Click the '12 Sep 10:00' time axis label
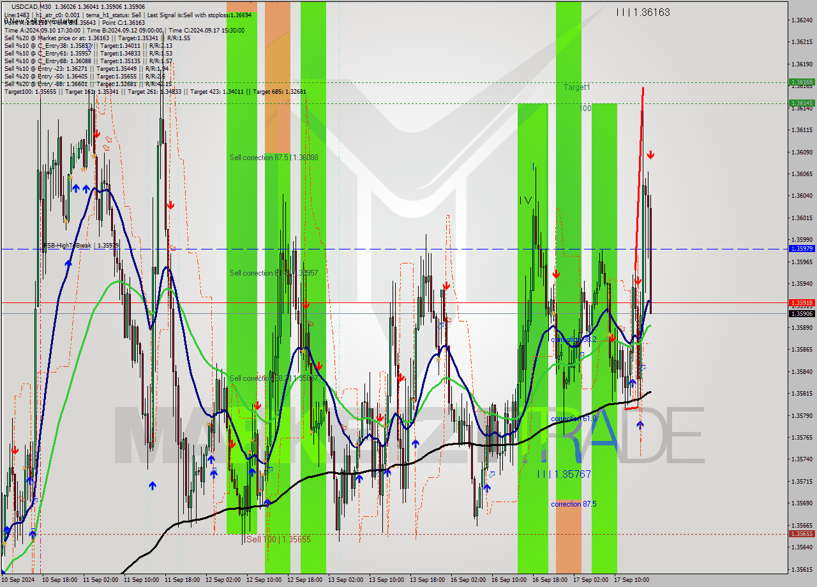 pyautogui.click(x=264, y=580)
